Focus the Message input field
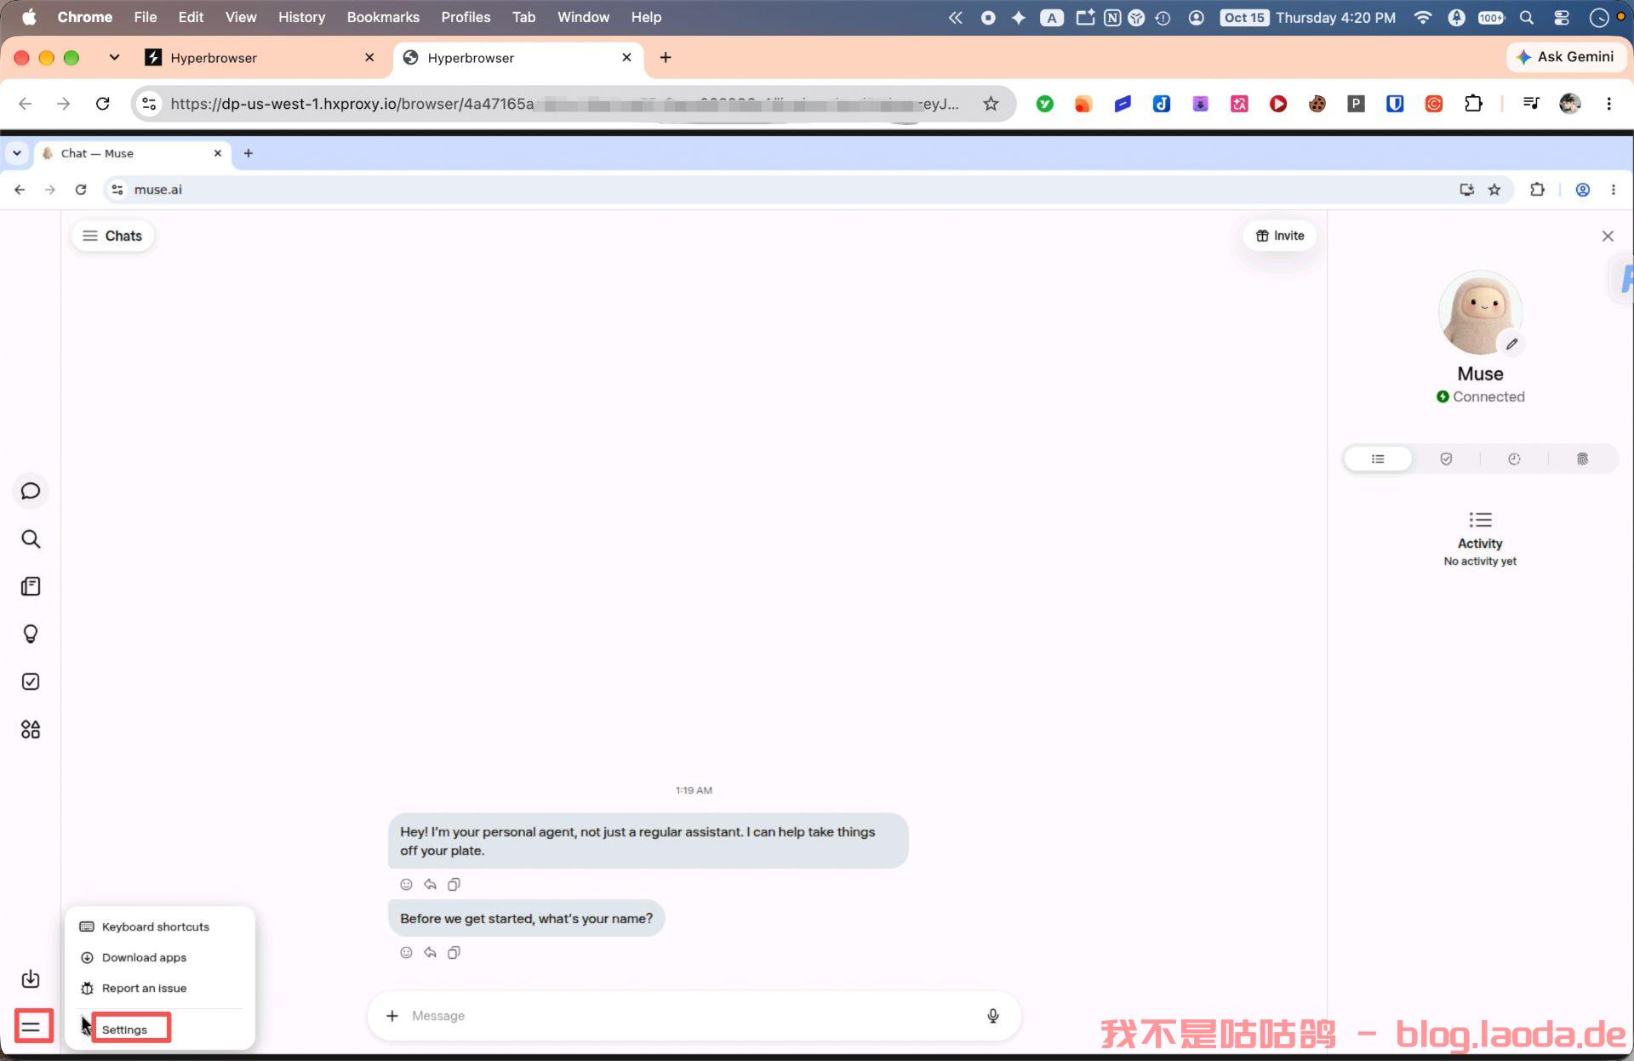Viewport: 1634px width, 1061px height. [694, 1016]
